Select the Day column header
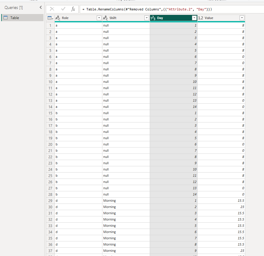Viewport: 264px width, 256px height. click(x=174, y=18)
